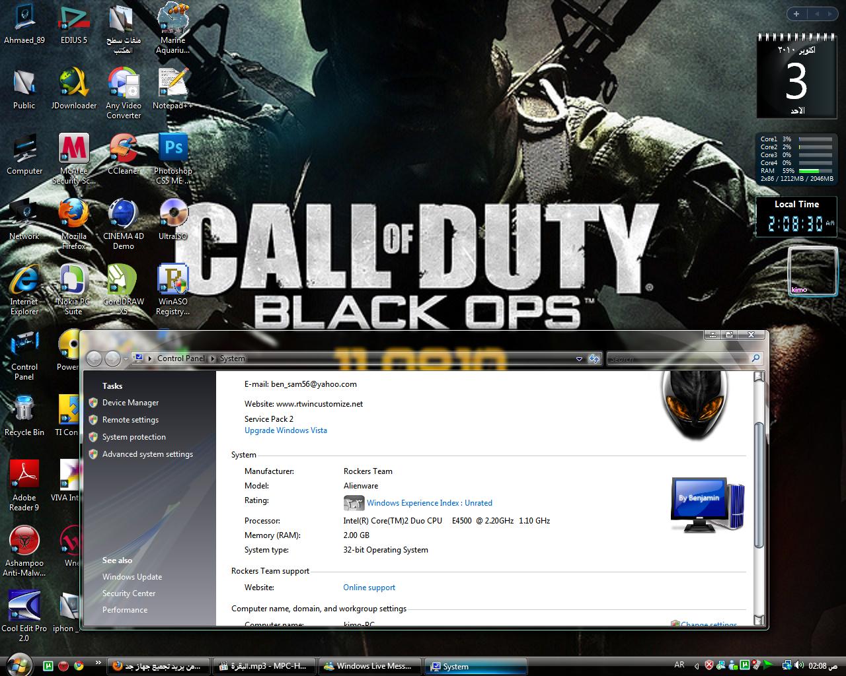Screen dimensions: 846x676
Task: Open the Marine Aquarium desktop icon
Action: [173, 29]
